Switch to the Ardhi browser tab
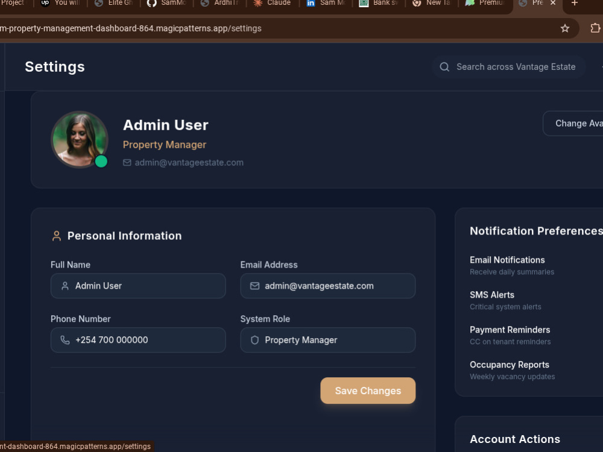603x452 pixels. tap(220, 3)
